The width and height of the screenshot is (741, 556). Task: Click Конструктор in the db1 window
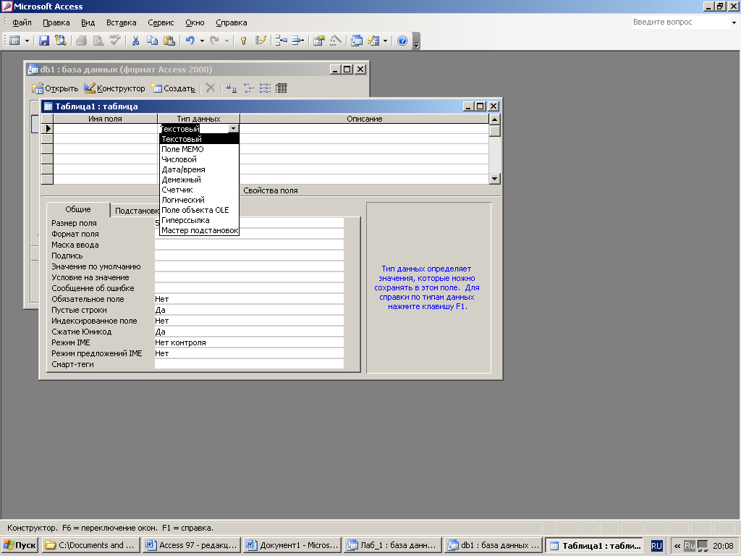(x=114, y=88)
